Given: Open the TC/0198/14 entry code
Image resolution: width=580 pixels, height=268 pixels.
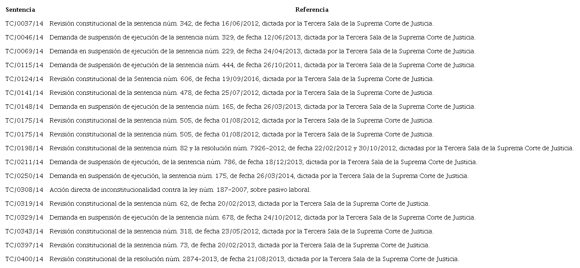Looking at the screenshot, I should tap(25, 148).
